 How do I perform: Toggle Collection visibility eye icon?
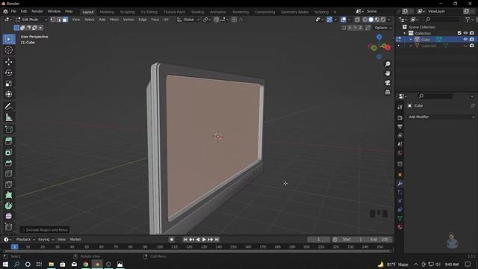pyautogui.click(x=465, y=33)
